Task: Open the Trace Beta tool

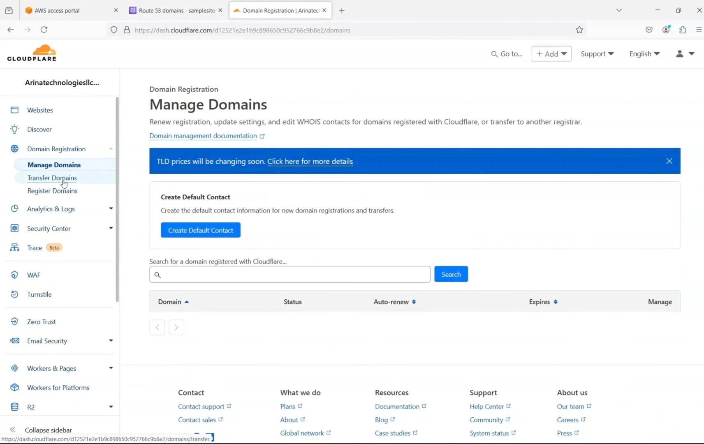Action: coord(35,247)
